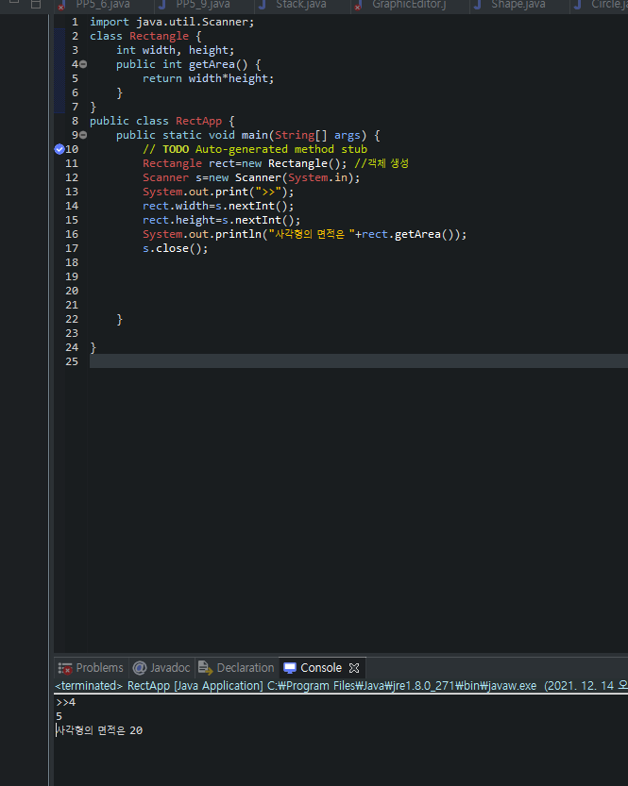Open the Circle.java editor tab
This screenshot has width=628, height=786.
pyautogui.click(x=609, y=5)
